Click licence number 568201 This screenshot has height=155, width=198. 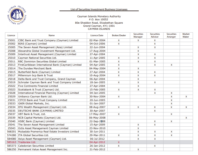tap(12, 132)
